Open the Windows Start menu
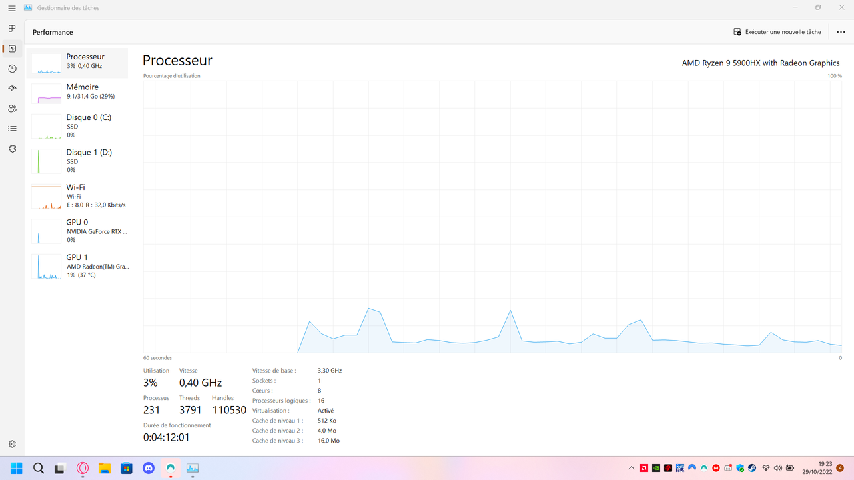Image resolution: width=854 pixels, height=480 pixels. tap(16, 468)
